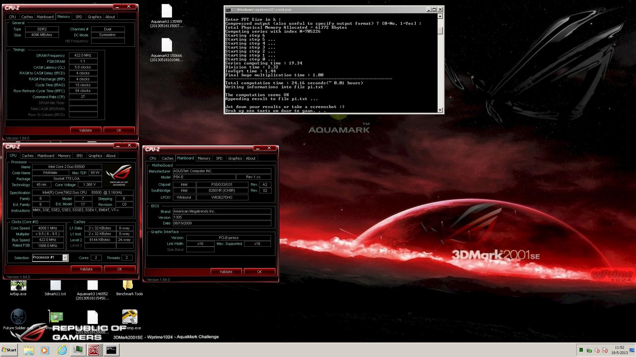The image size is (636, 357).
Task: Click the processor name Intel Core 2 Duo E8500
Action: point(67,167)
